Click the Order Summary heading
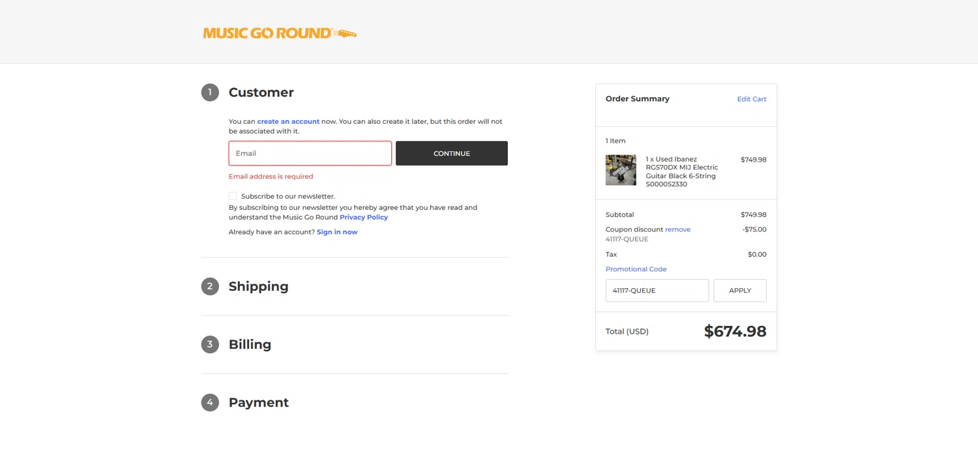Screen dimensions: 978x468 point(637,99)
